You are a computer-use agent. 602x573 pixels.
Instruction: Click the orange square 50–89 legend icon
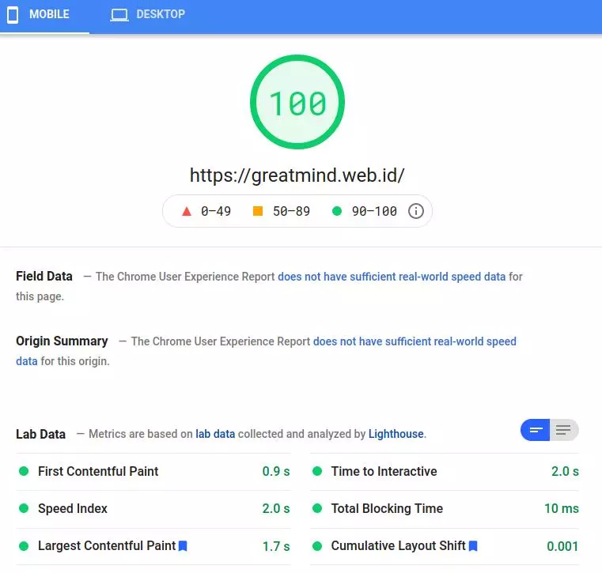258,211
